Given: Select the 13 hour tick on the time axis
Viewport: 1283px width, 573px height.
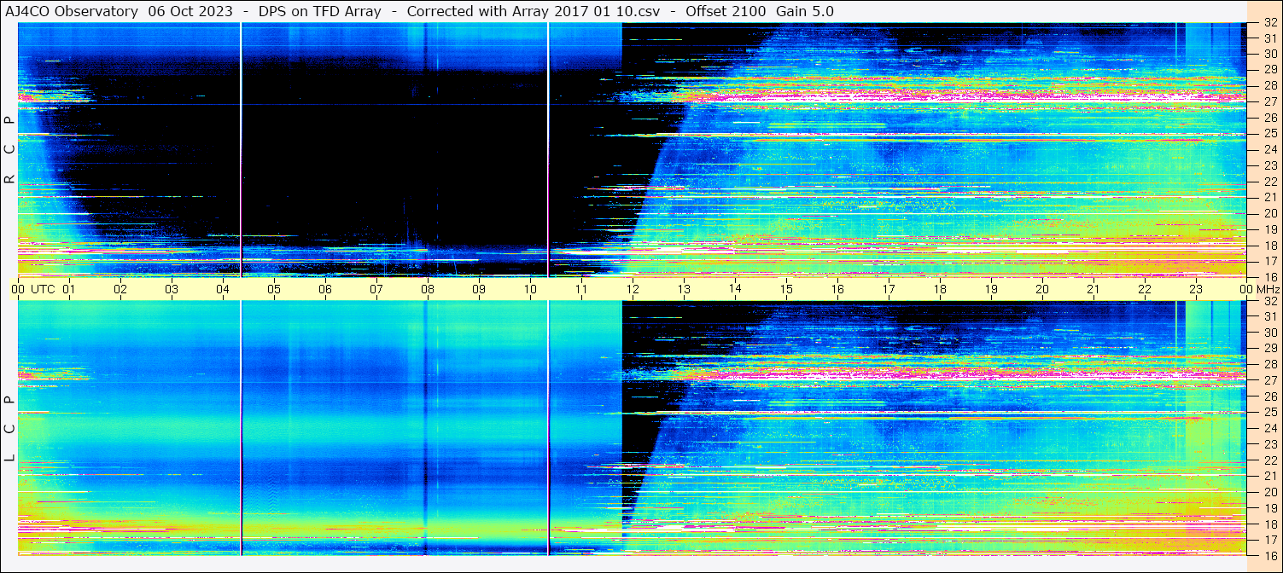Looking at the screenshot, I should click(684, 289).
